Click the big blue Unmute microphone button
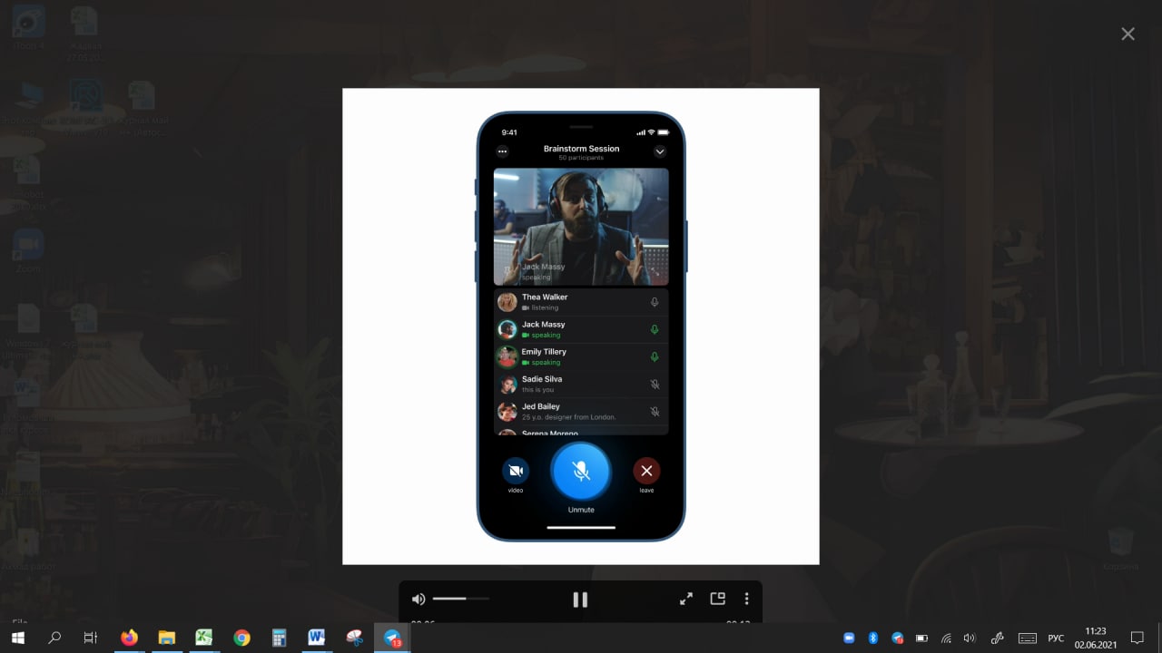The image size is (1162, 653). (x=581, y=471)
